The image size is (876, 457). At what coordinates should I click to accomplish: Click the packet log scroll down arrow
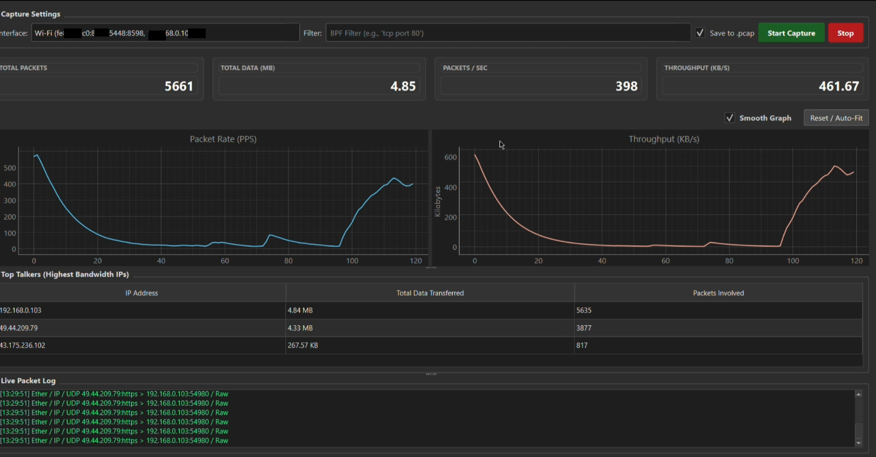click(858, 443)
